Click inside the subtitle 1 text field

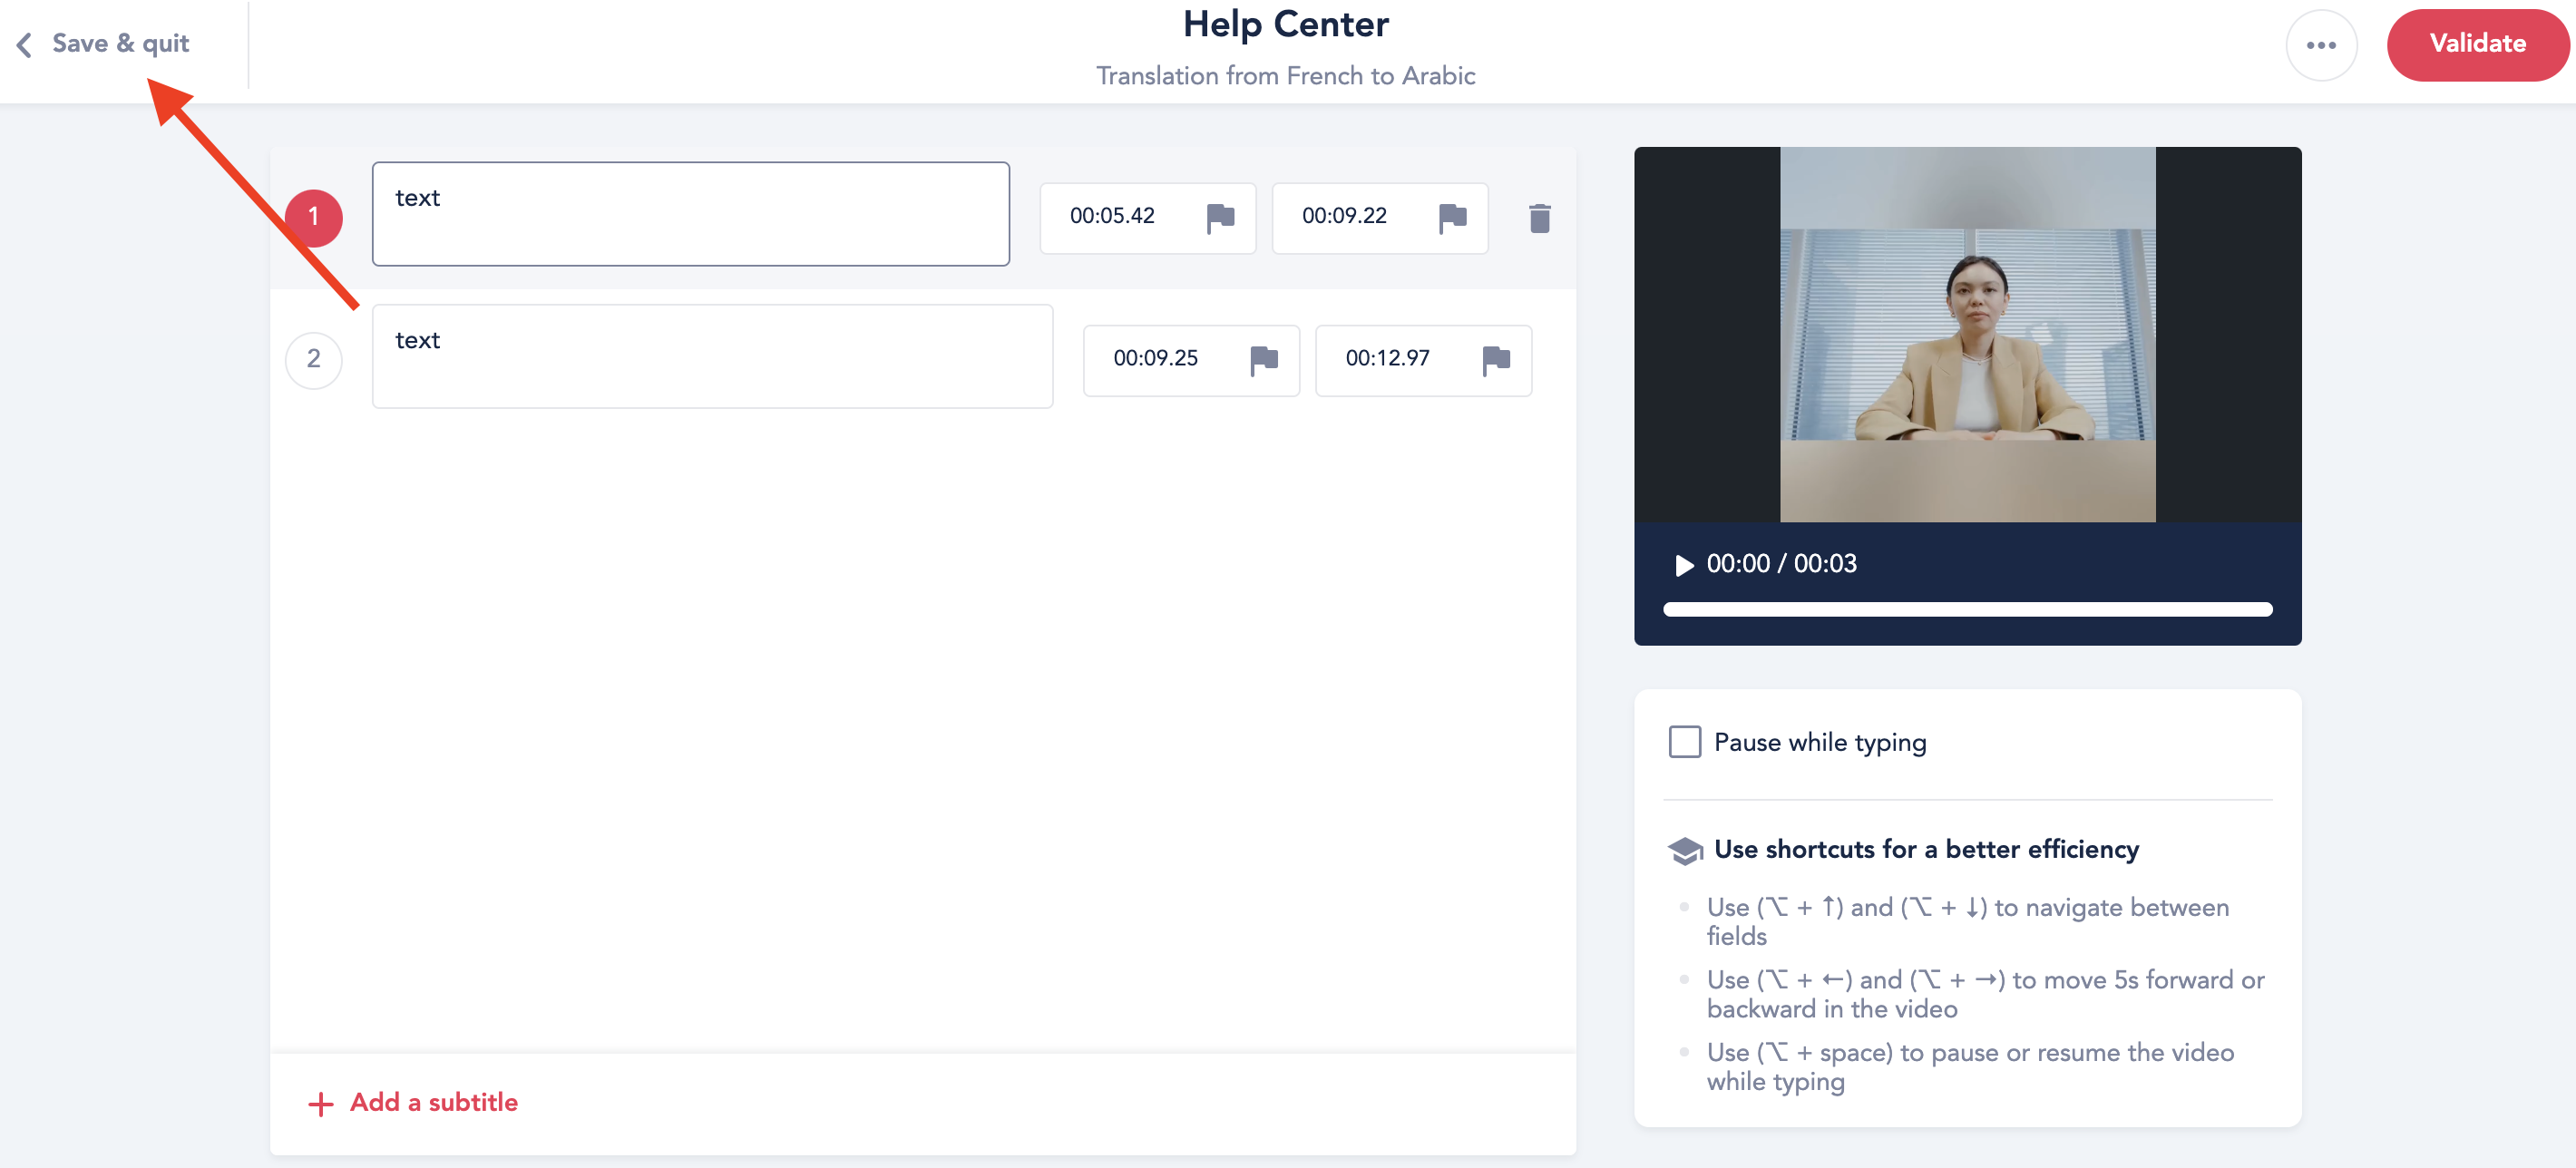pos(690,214)
